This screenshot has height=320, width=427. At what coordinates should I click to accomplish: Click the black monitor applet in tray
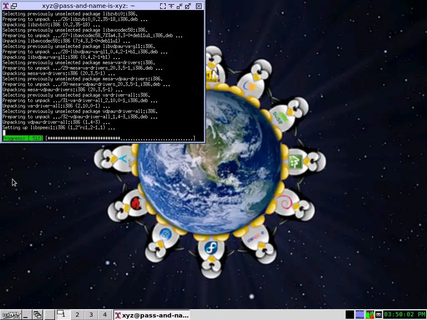[x=350, y=315]
